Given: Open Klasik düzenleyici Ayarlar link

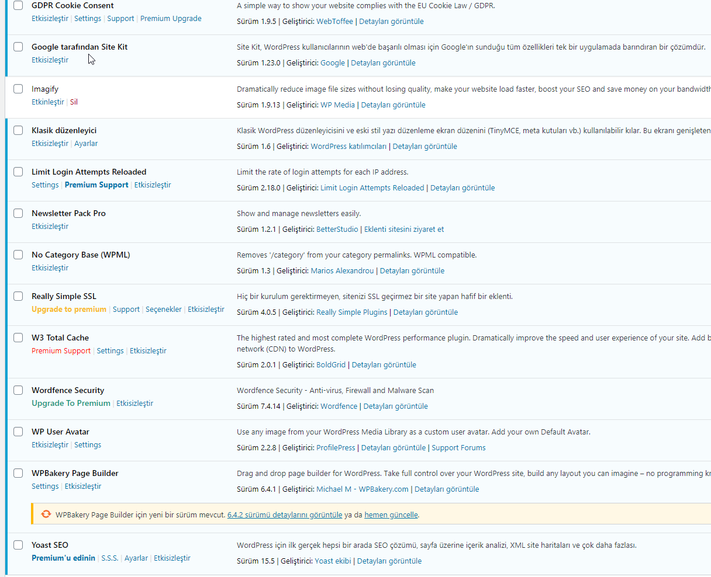Looking at the screenshot, I should point(86,143).
